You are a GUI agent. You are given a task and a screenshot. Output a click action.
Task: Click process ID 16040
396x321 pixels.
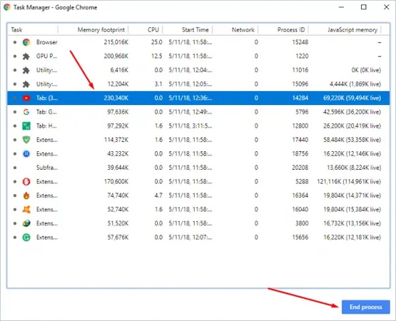pos(300,210)
